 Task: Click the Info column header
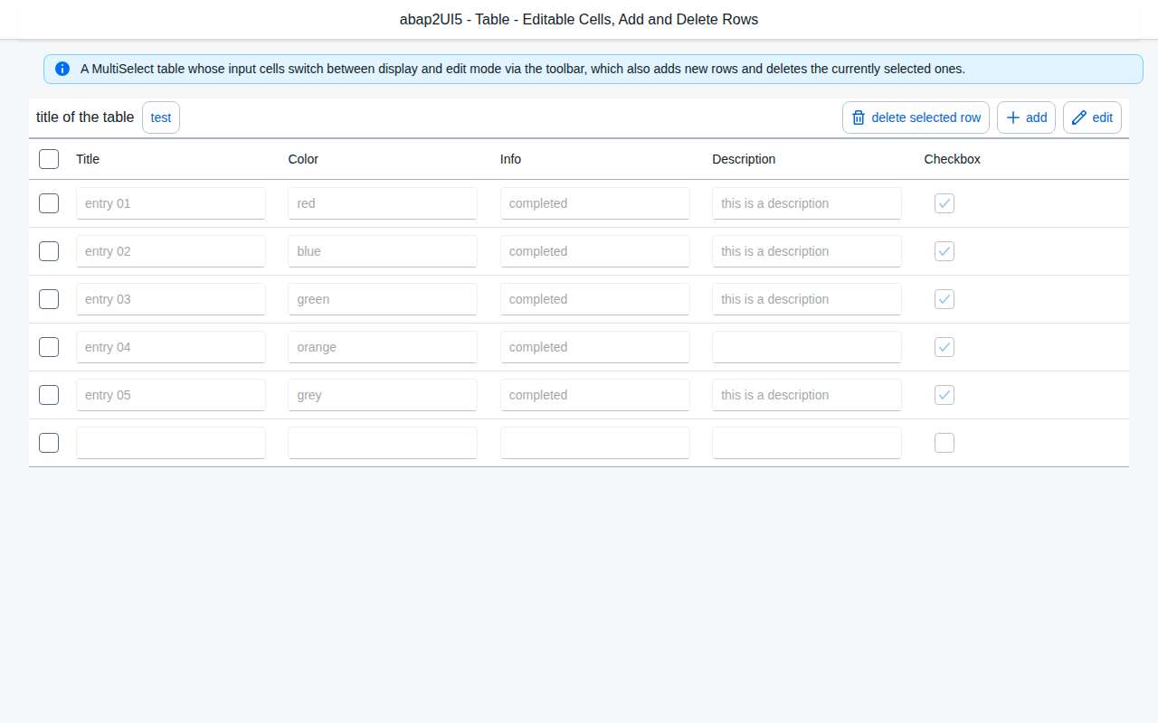(510, 159)
